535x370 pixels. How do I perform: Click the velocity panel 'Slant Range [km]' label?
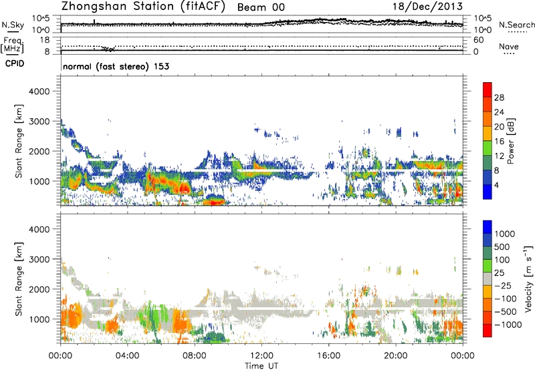[19, 279]
